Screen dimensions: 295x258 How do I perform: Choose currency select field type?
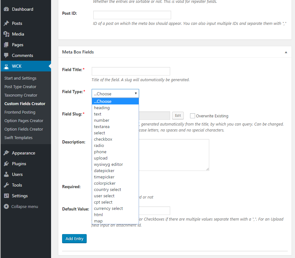[115, 208]
